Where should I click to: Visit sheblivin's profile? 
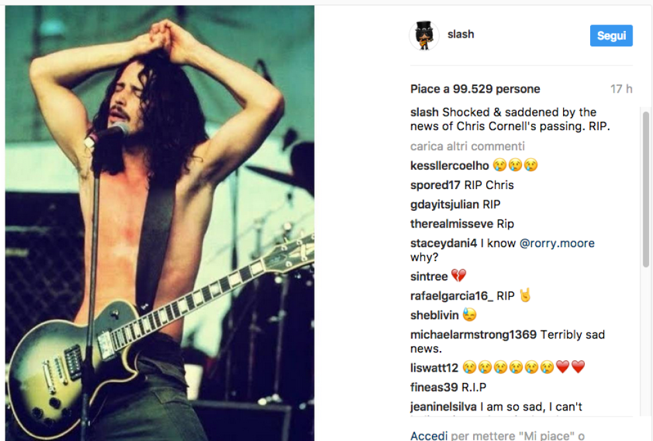tap(435, 315)
